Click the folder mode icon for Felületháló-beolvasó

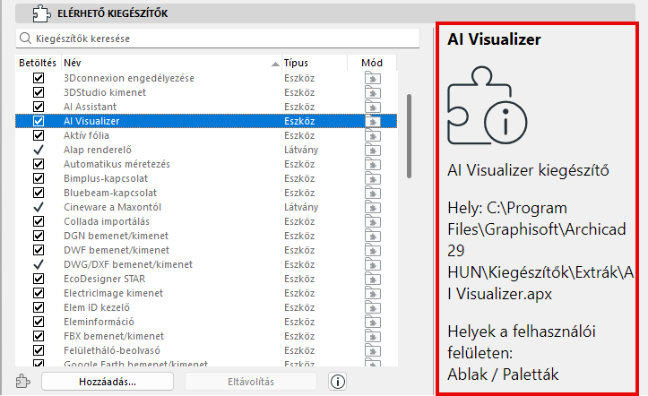click(x=373, y=350)
